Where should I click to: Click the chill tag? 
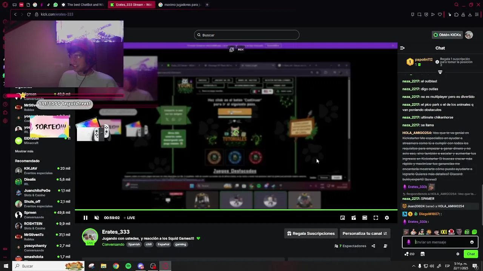[x=149, y=244]
